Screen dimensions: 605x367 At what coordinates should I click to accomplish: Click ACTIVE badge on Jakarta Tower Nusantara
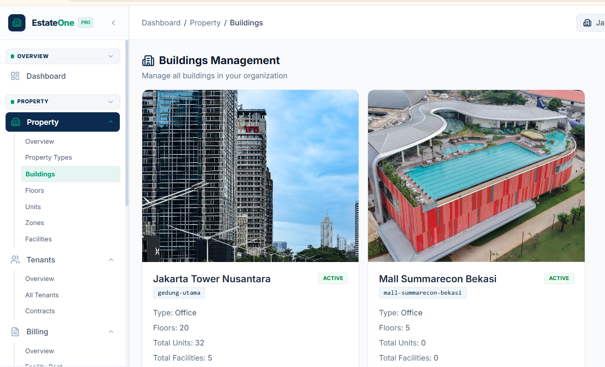333,278
